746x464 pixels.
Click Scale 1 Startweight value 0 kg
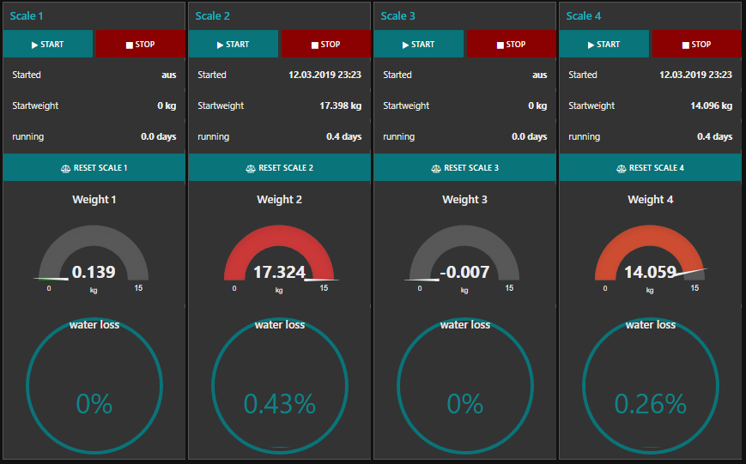tap(167, 105)
